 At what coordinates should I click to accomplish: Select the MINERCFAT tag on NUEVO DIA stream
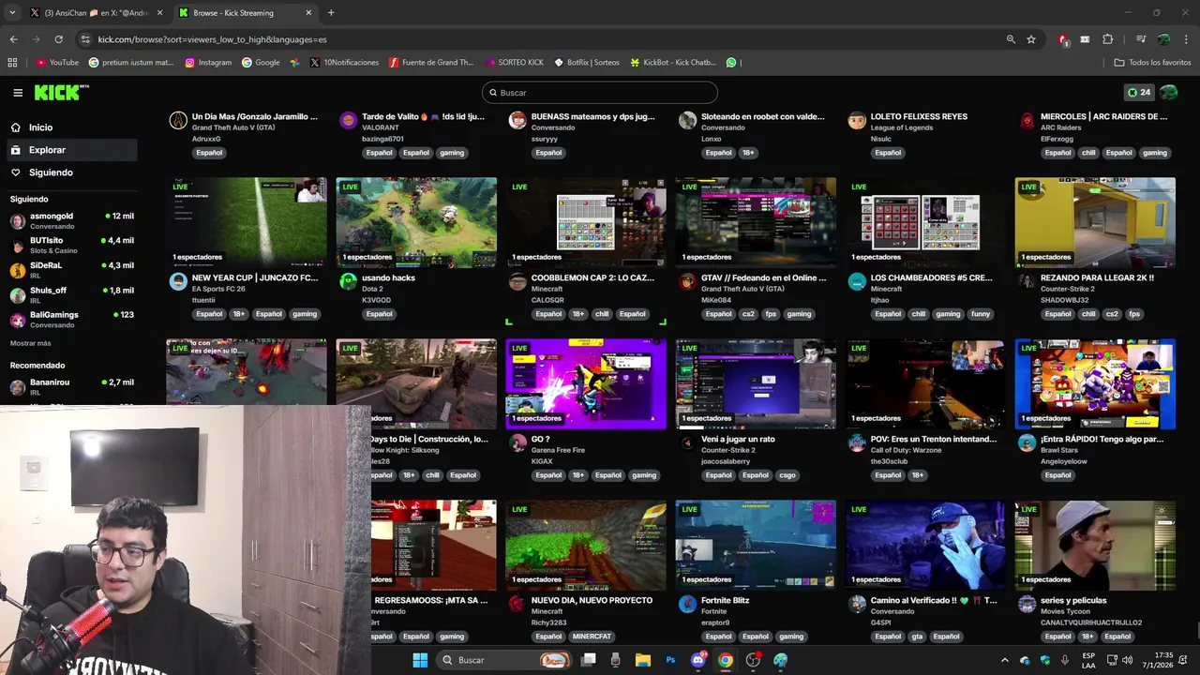592,637
